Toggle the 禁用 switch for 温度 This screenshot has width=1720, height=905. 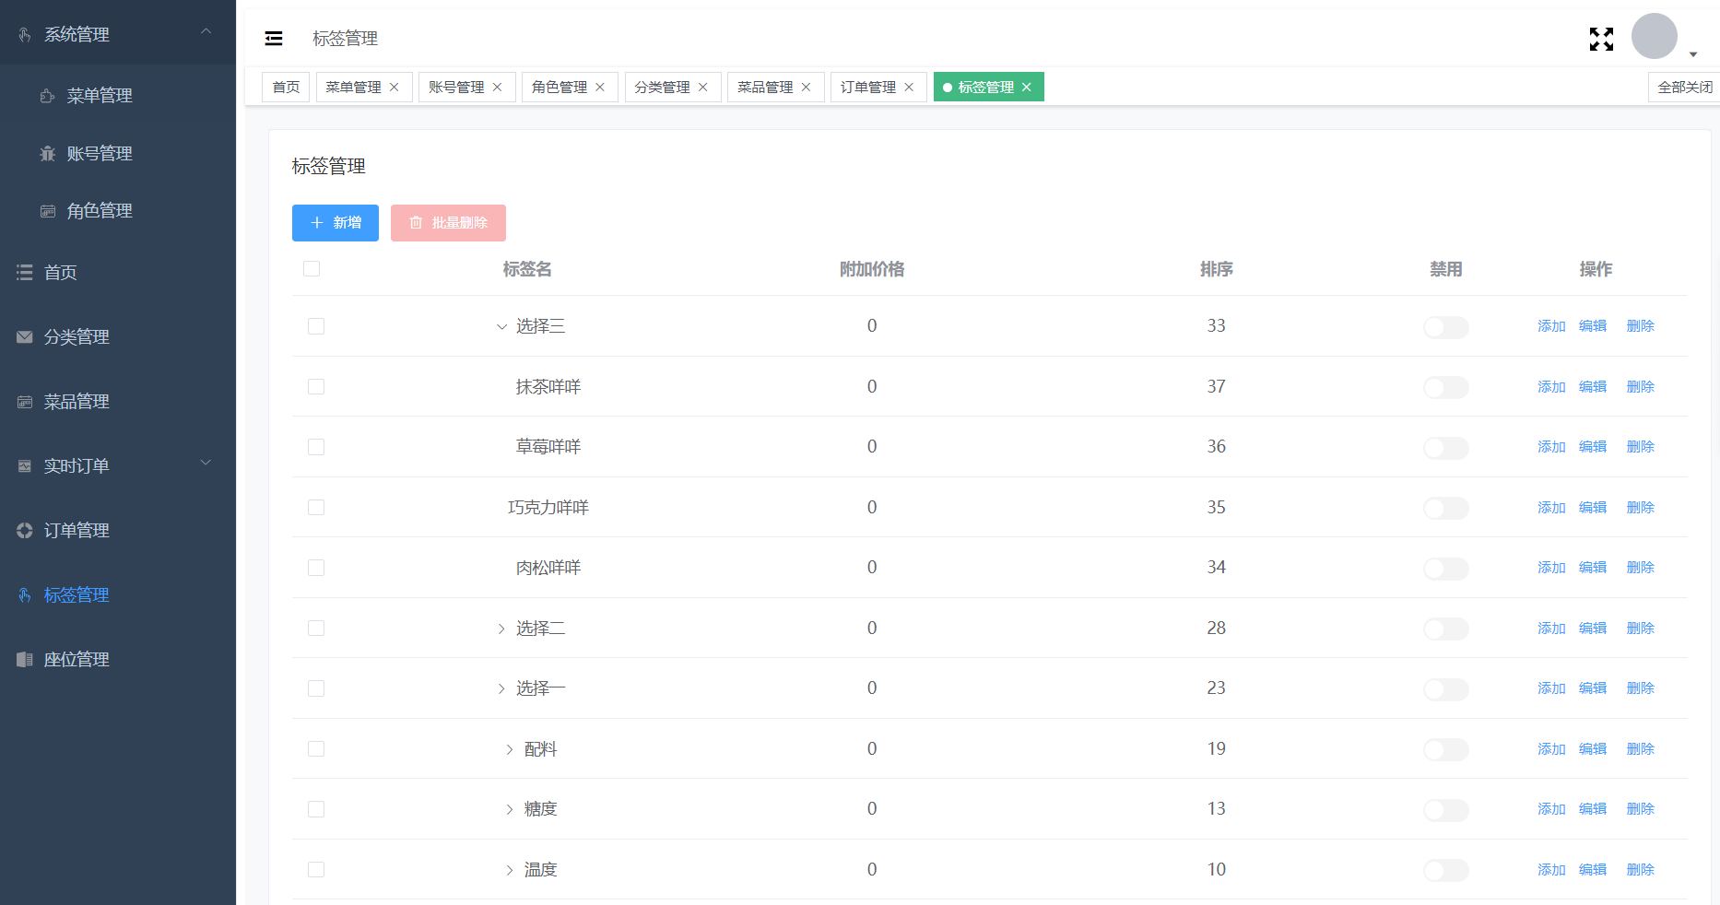1446,870
